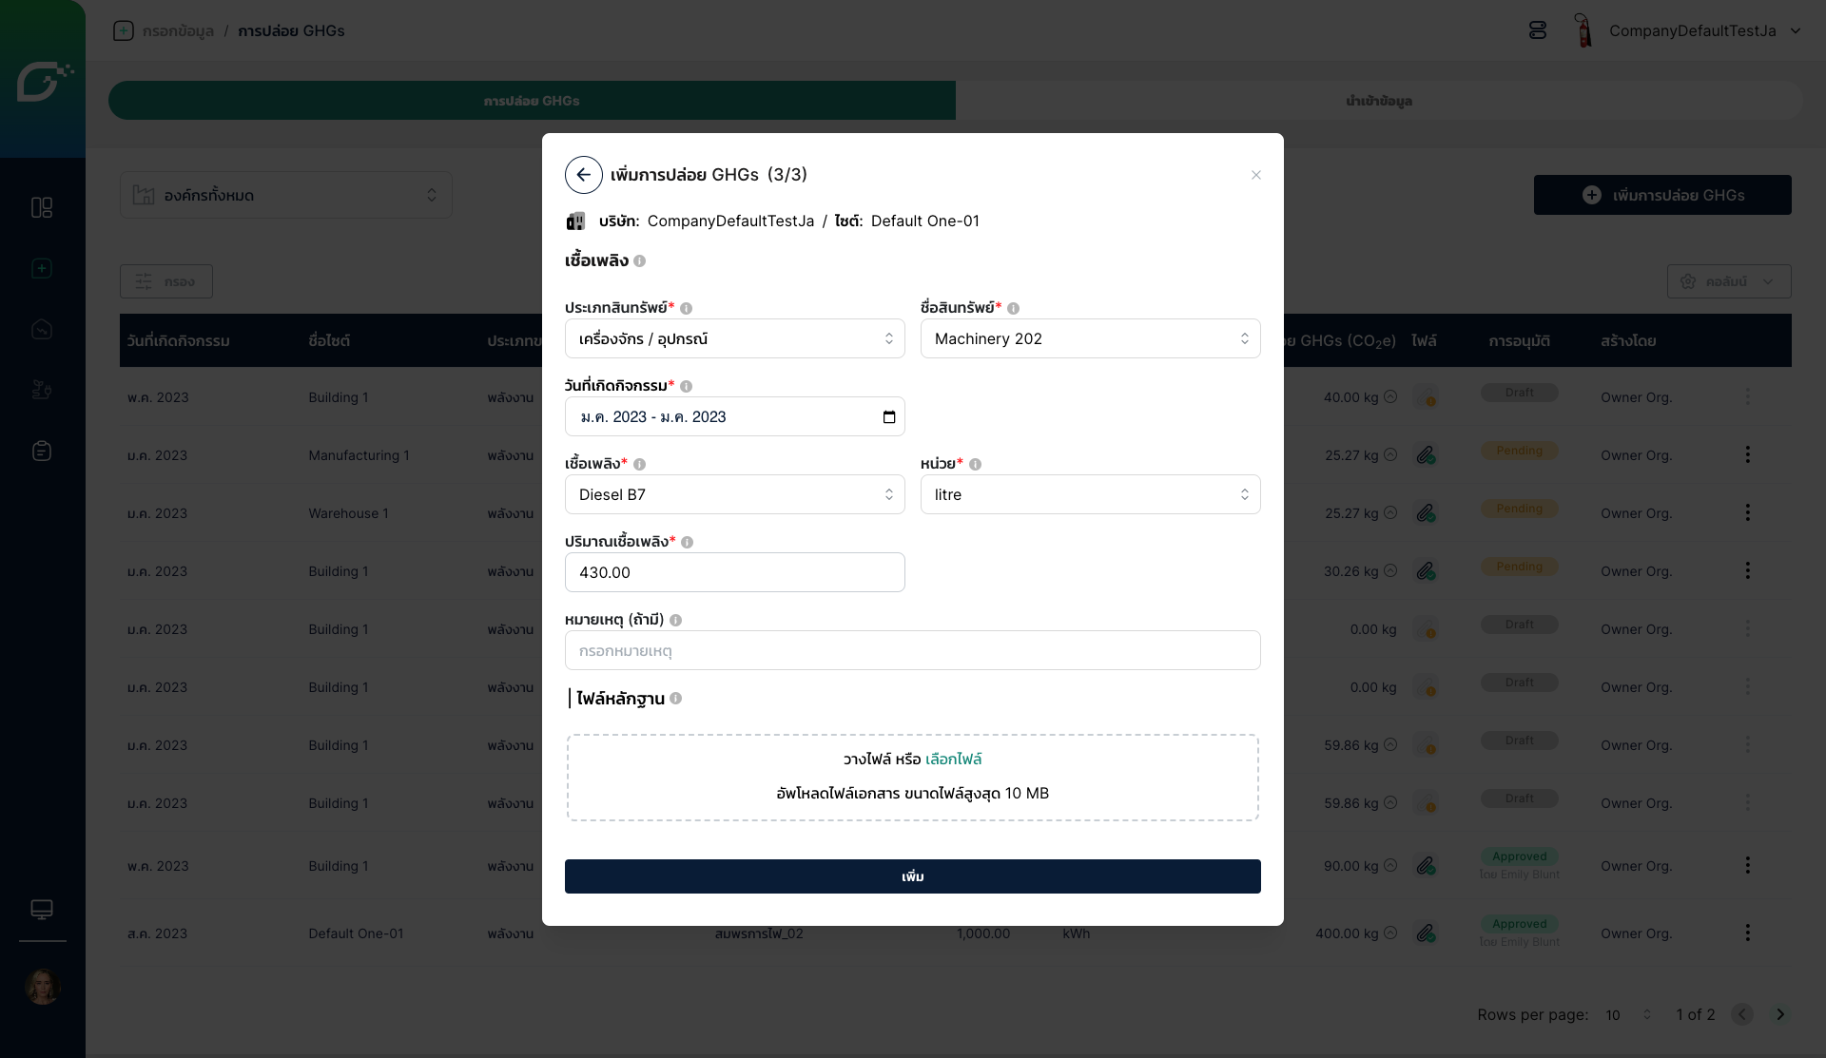Switch to นำเข้าข้อมูล tab
Viewport: 1826px width, 1058px height.
click(1378, 101)
